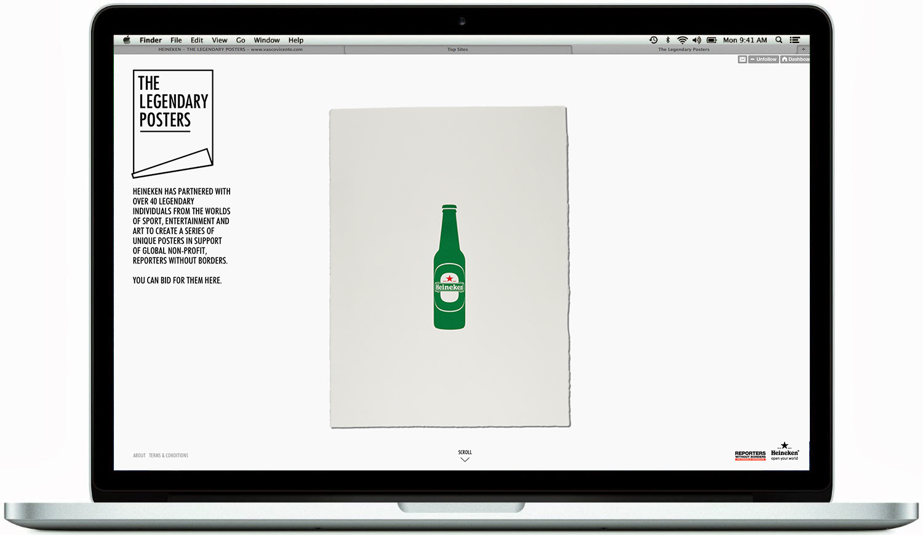Open the Apple menu
923x535 pixels.
coord(127,40)
